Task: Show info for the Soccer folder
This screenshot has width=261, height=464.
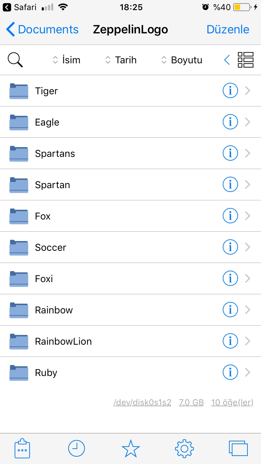Action: [x=230, y=247]
